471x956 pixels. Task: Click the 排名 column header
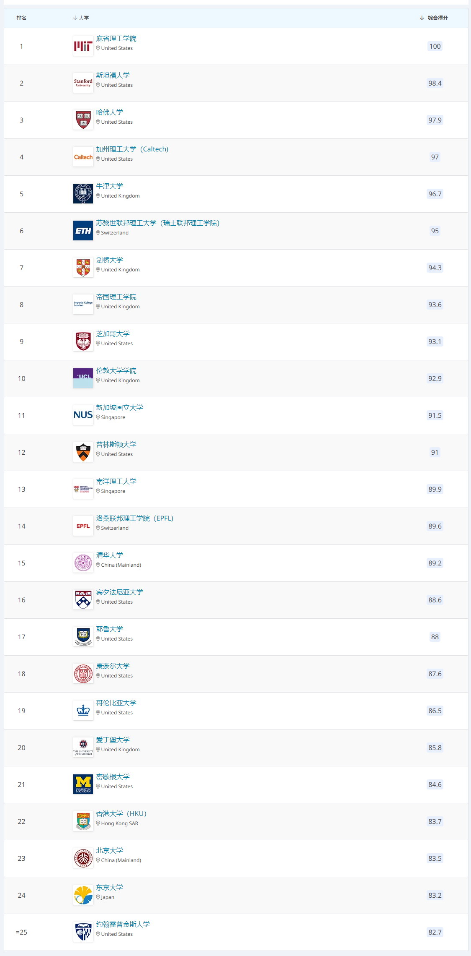coord(21,18)
